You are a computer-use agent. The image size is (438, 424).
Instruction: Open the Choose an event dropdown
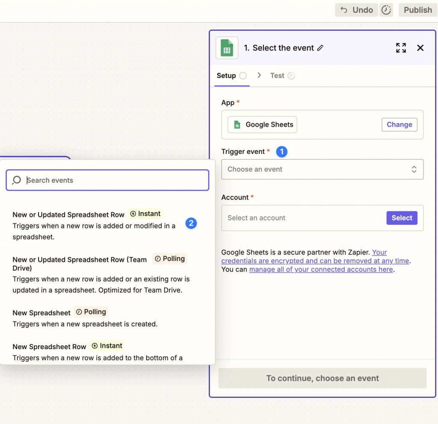click(x=322, y=169)
